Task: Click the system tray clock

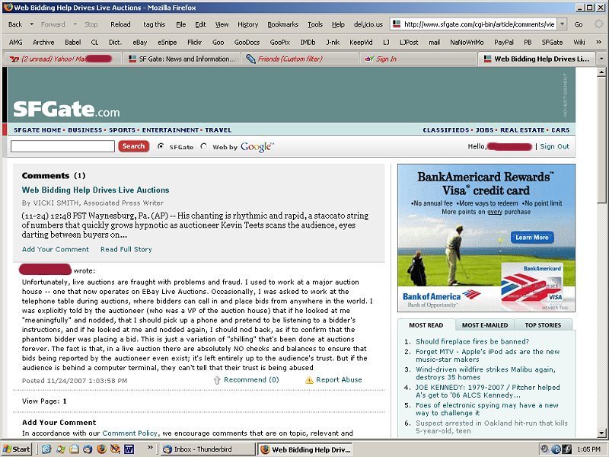Action: click(x=588, y=449)
